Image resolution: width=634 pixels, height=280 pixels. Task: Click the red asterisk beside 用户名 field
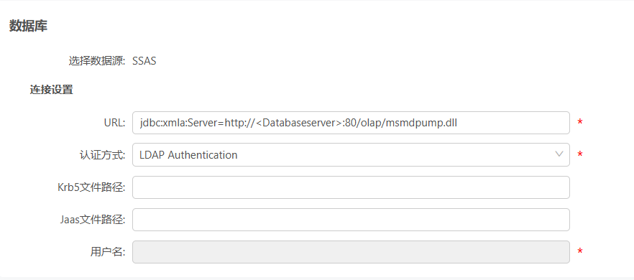[580, 251]
